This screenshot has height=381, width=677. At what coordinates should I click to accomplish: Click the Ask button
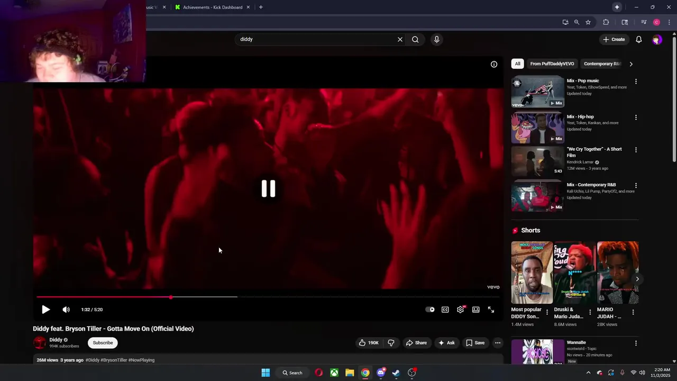tap(446, 343)
